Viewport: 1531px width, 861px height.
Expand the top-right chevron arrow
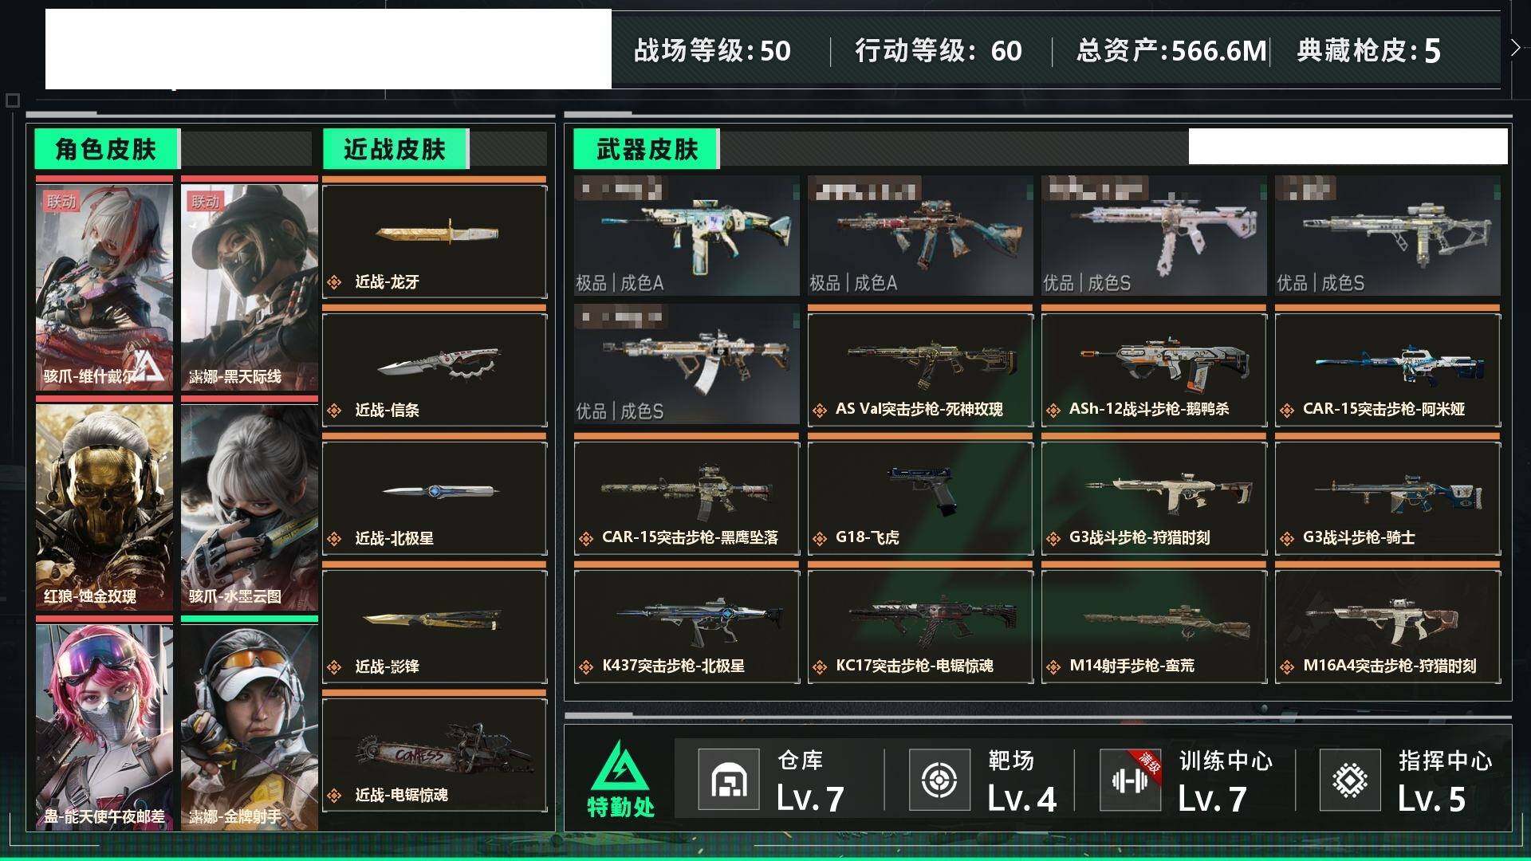click(1515, 48)
